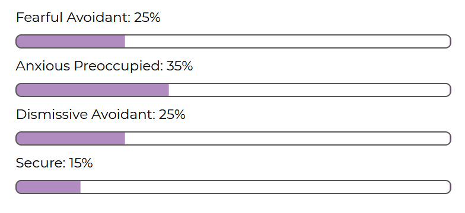Click the Anxious Preoccupied: 35% label
The height and width of the screenshot is (213, 465).
coord(104,66)
